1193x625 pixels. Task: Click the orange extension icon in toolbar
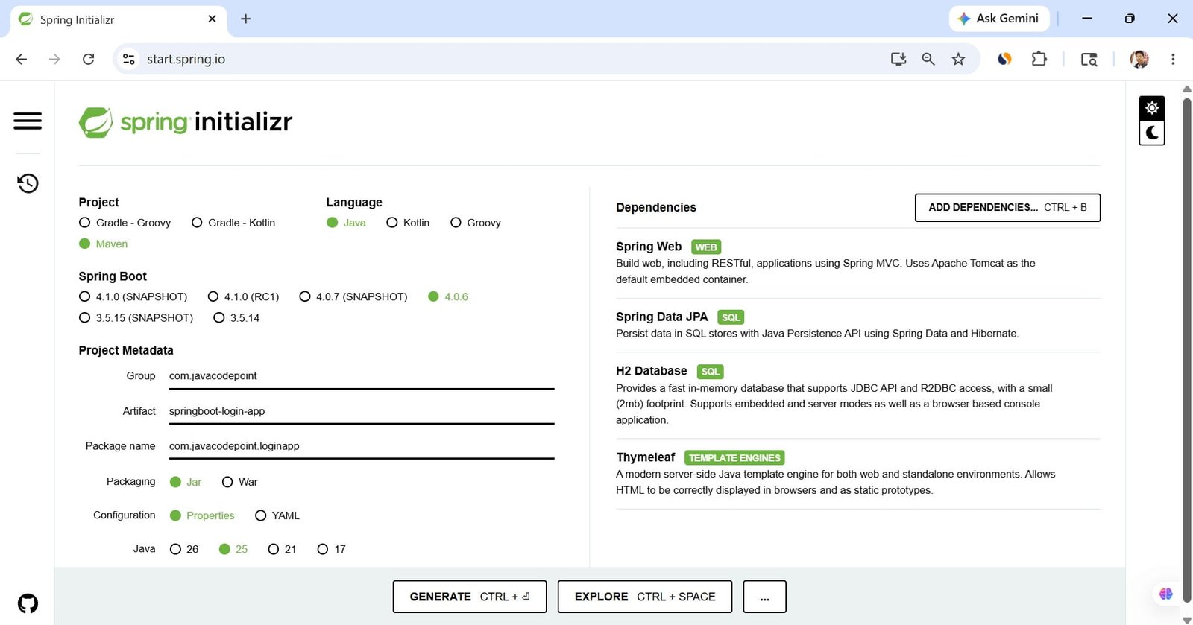1004,59
